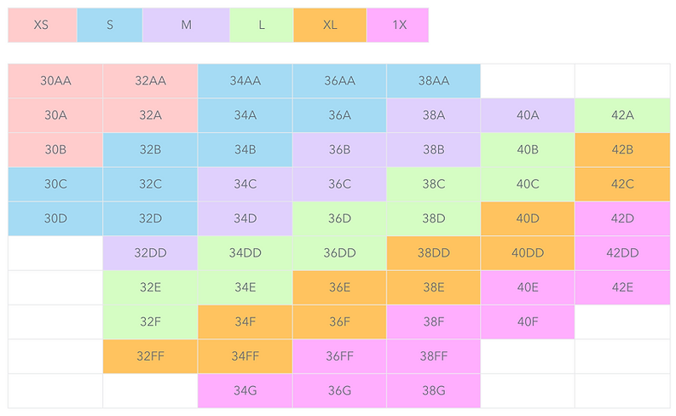Select the L size legend swatch
This screenshot has height=416, width=676.
pos(261,25)
